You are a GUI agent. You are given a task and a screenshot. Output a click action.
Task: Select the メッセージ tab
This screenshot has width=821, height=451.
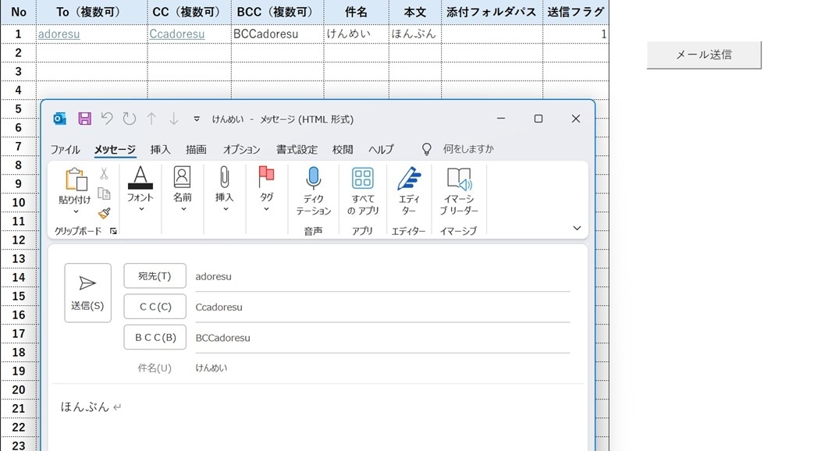tap(115, 150)
